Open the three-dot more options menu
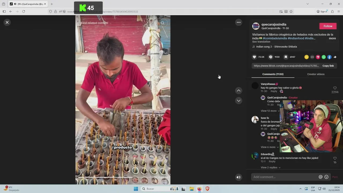Viewport: 343px width, 193px height. [x=238, y=22]
